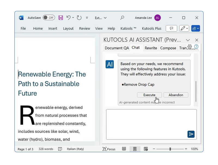218x165 pixels.
Task: Open the Kutools AI help icon
Action: click(x=196, y=46)
